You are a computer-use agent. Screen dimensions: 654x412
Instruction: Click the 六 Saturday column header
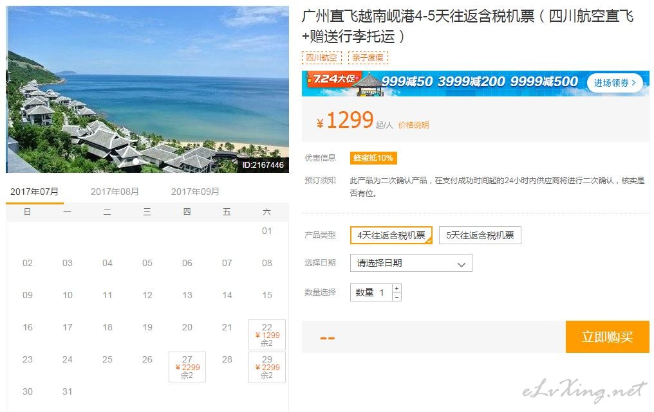point(267,212)
